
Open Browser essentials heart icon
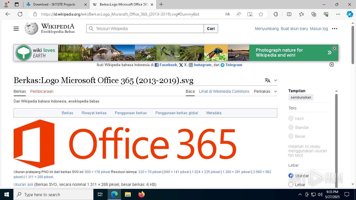(x=326, y=14)
